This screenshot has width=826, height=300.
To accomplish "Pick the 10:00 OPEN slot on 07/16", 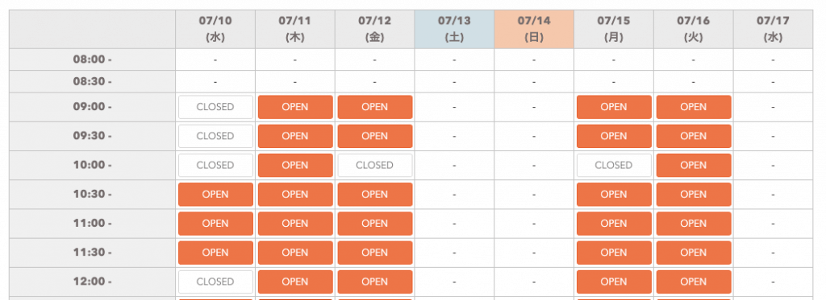I will [693, 166].
